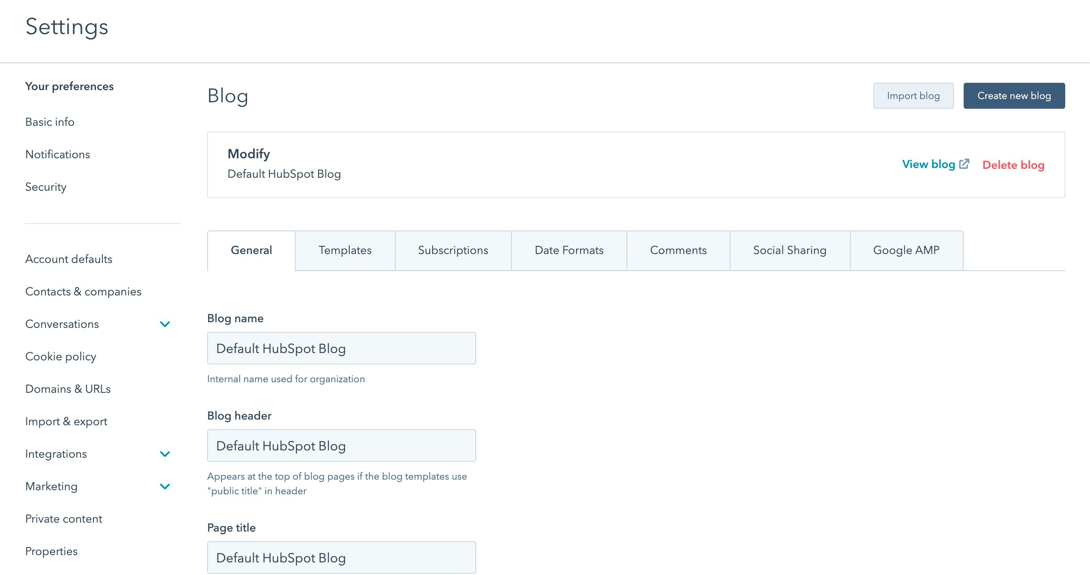Click external link icon beside View blog
The width and height of the screenshot is (1090, 575).
coord(964,164)
